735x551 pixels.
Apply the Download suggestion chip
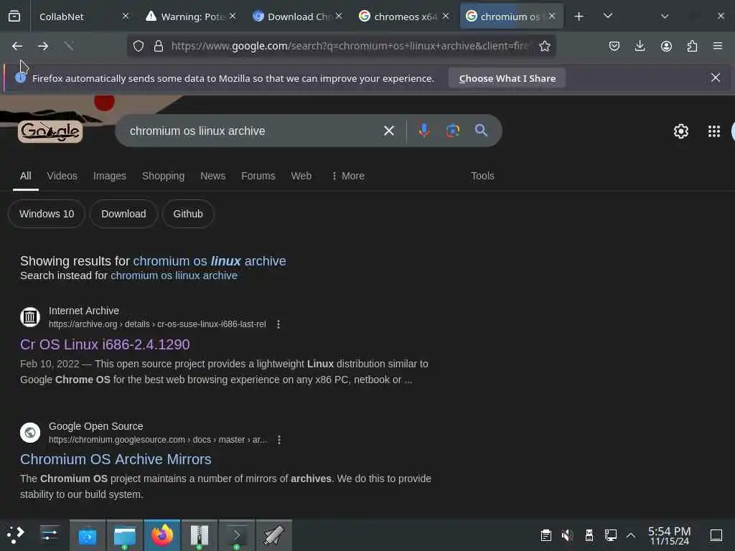123,214
